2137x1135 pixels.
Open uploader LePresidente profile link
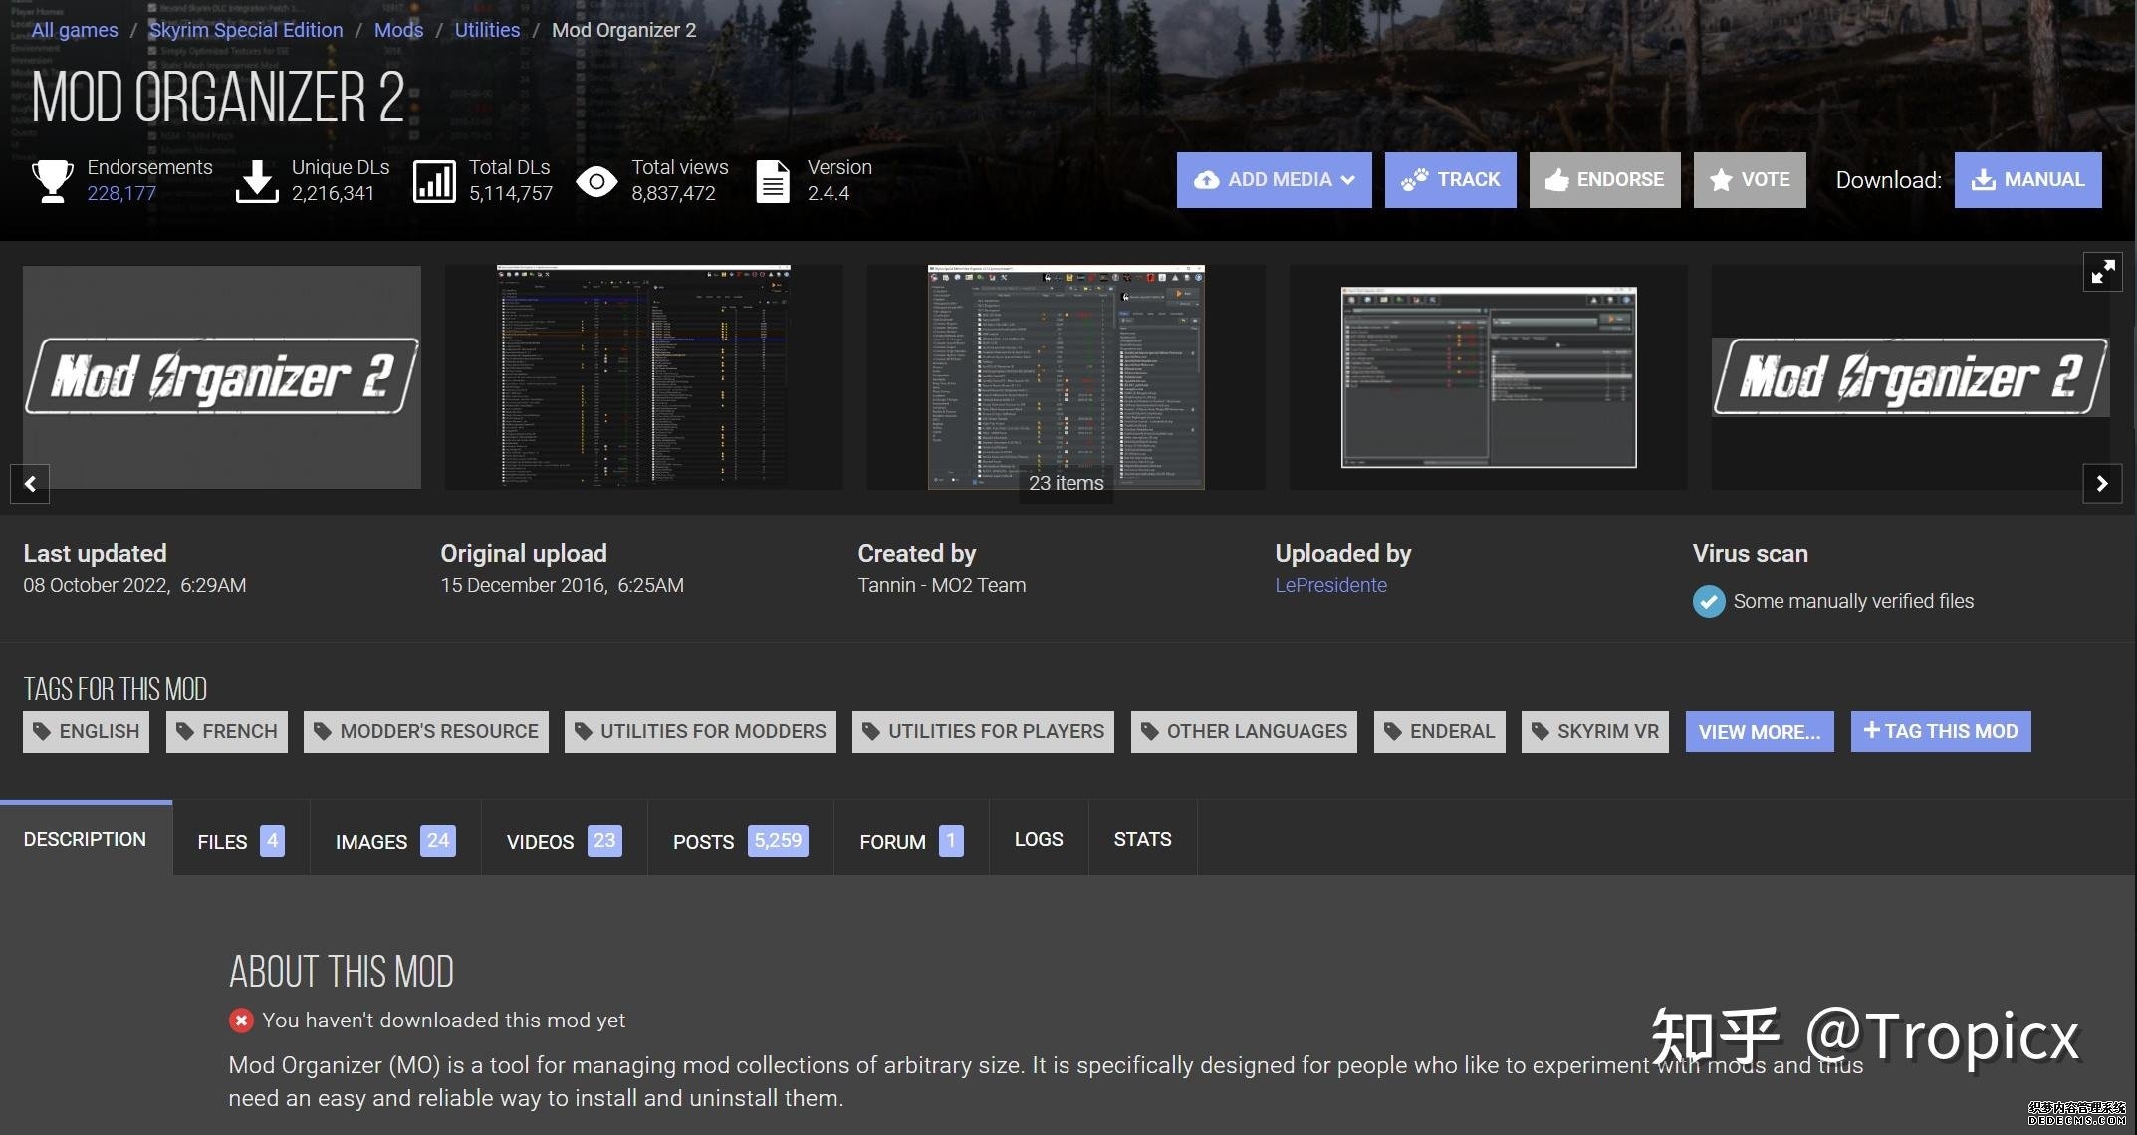[x=1330, y=585]
